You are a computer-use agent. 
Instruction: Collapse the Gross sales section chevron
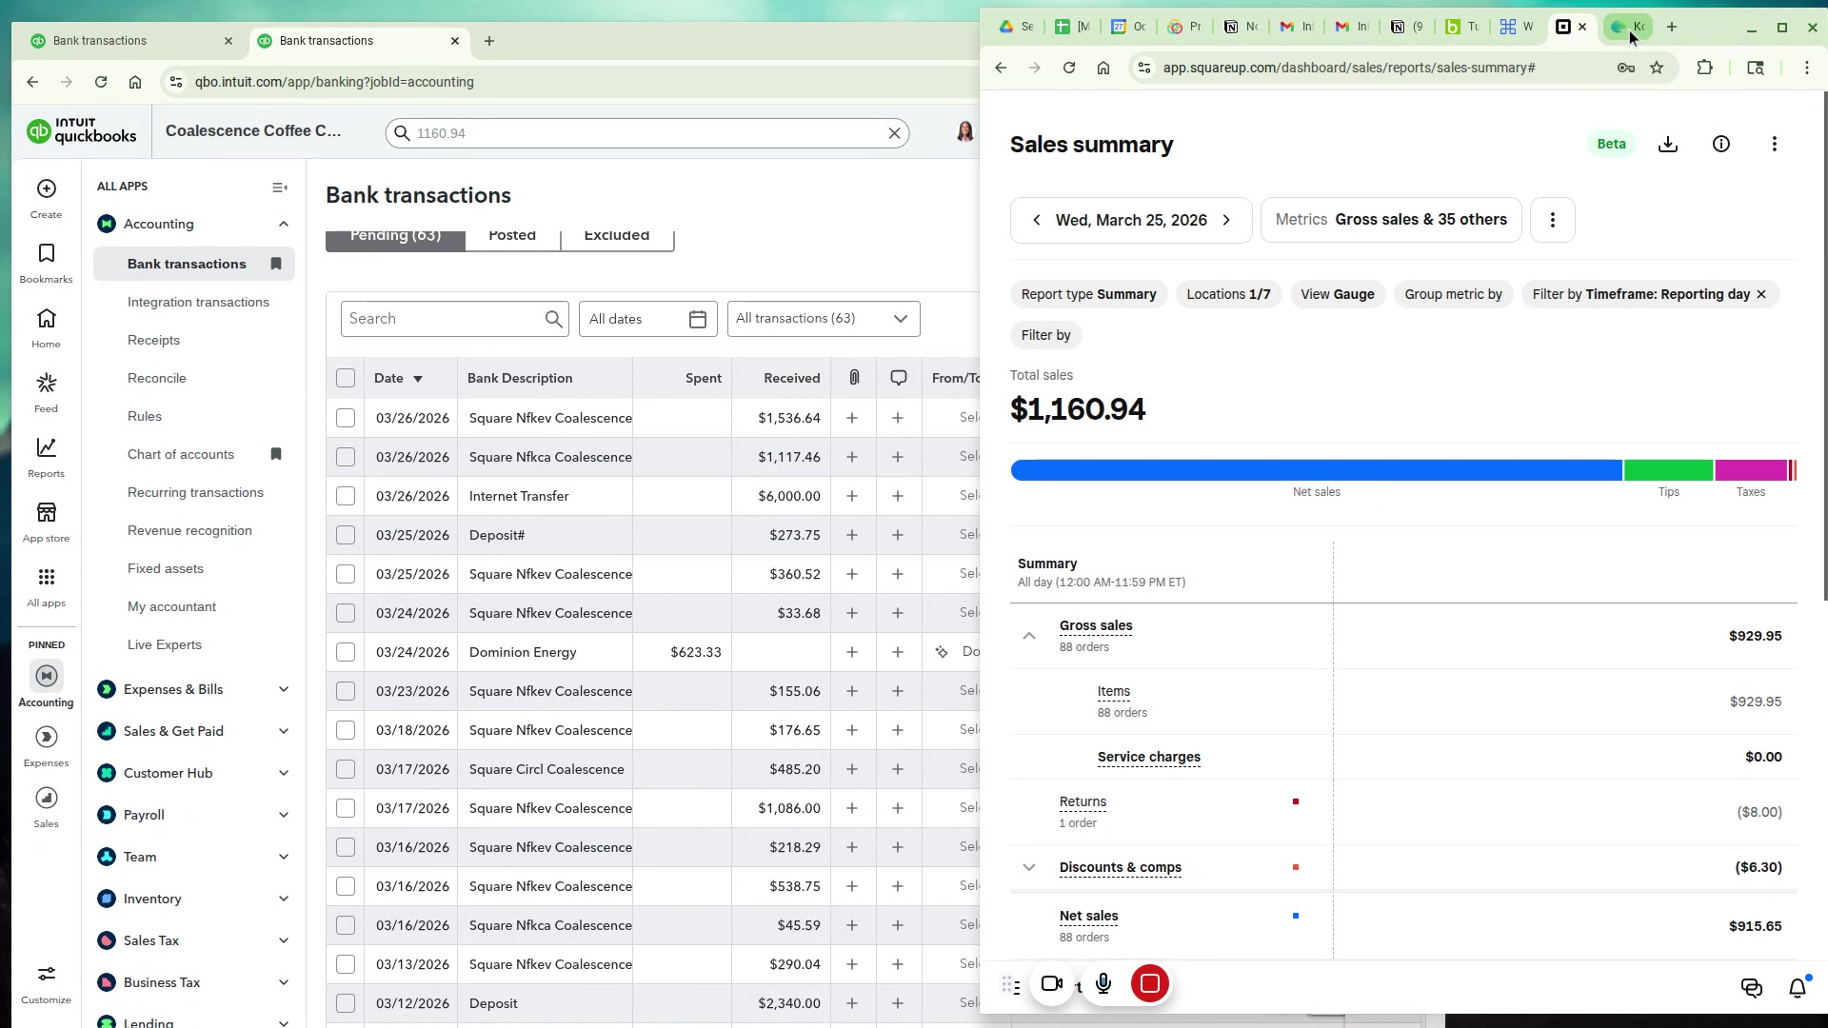[x=1028, y=636]
